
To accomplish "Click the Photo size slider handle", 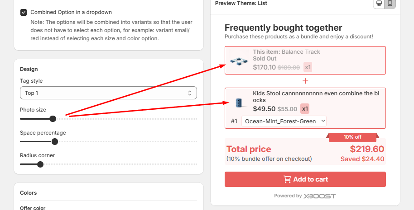I will (x=53, y=119).
